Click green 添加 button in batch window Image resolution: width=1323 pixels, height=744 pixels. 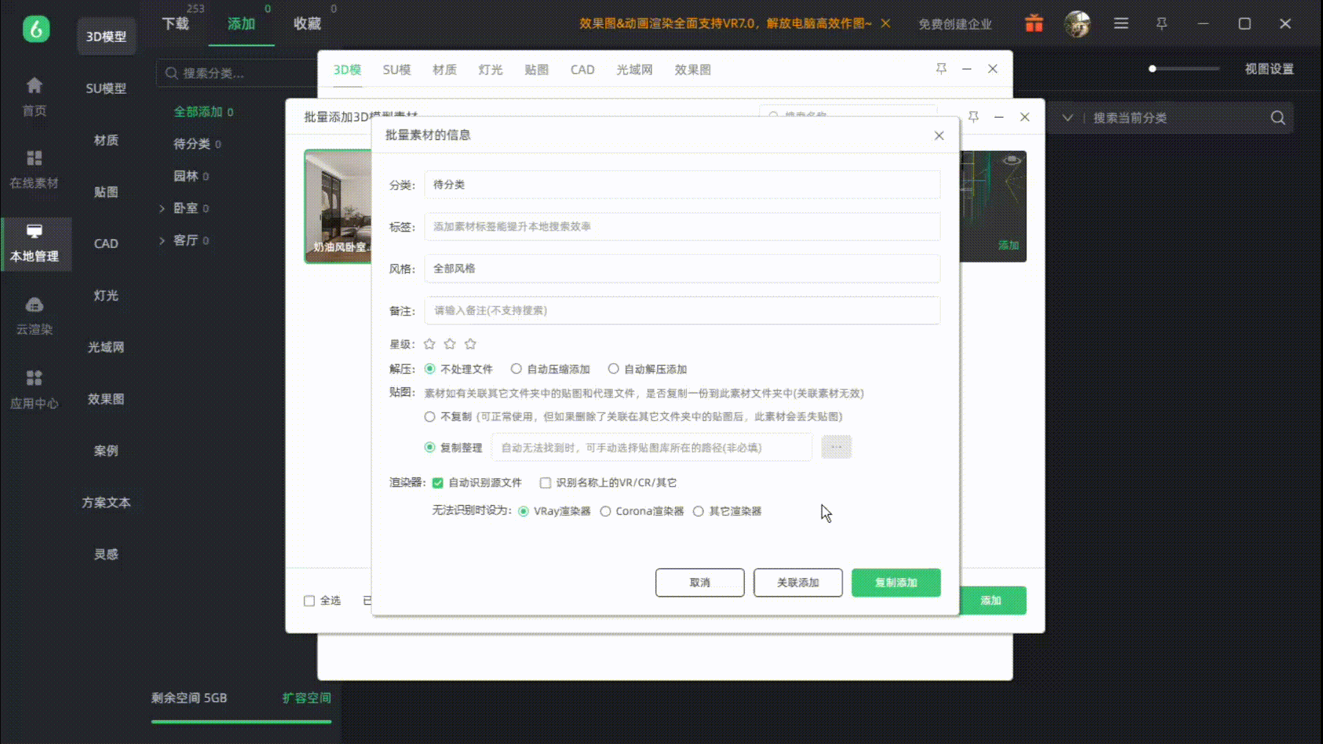coord(992,601)
